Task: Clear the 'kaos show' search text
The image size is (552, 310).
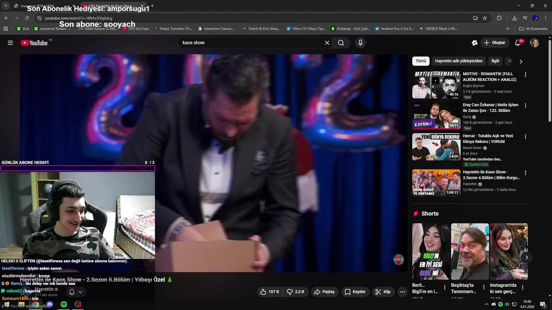Action: coord(327,43)
